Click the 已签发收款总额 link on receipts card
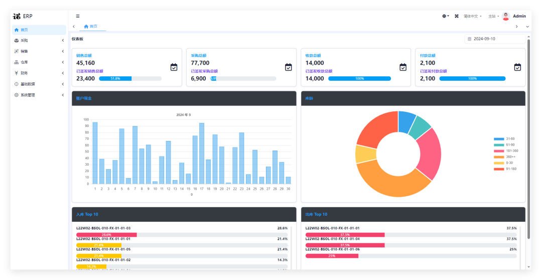542x280 pixels. coord(319,71)
